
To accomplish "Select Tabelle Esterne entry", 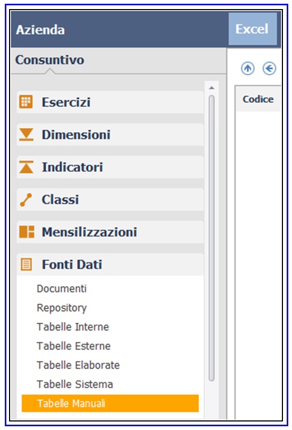I will tap(73, 346).
